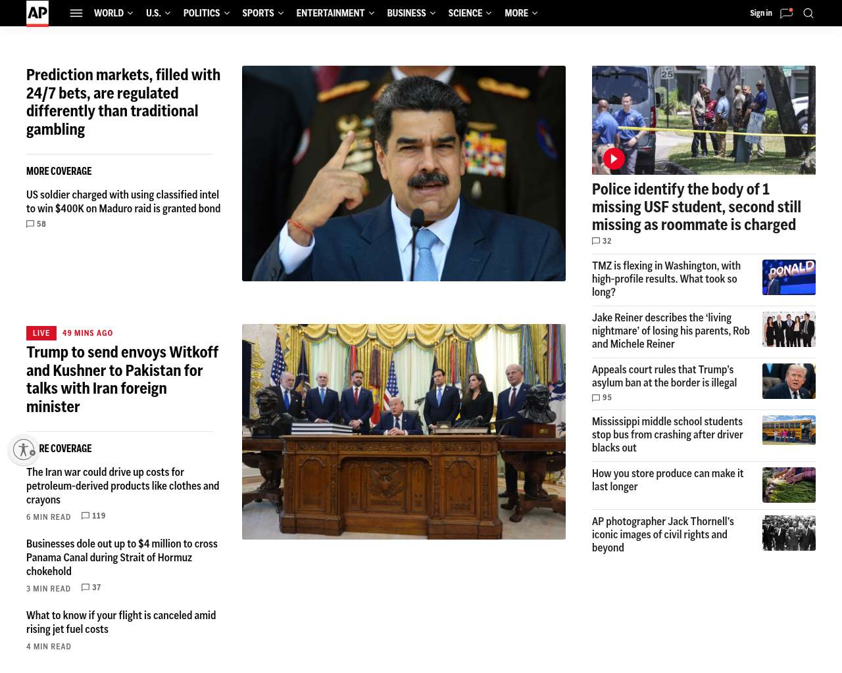The height and width of the screenshot is (673, 842).
Task: Play the USF student police video
Action: click(614, 158)
